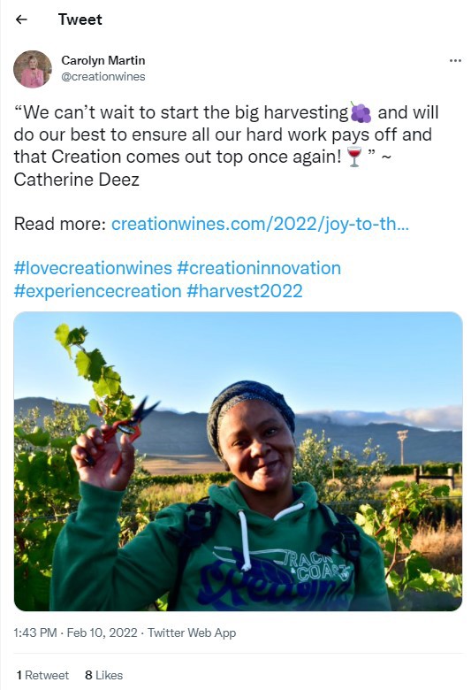The width and height of the screenshot is (471, 690).
Task: Open the tweet author's profile picture
Action: [x=33, y=69]
